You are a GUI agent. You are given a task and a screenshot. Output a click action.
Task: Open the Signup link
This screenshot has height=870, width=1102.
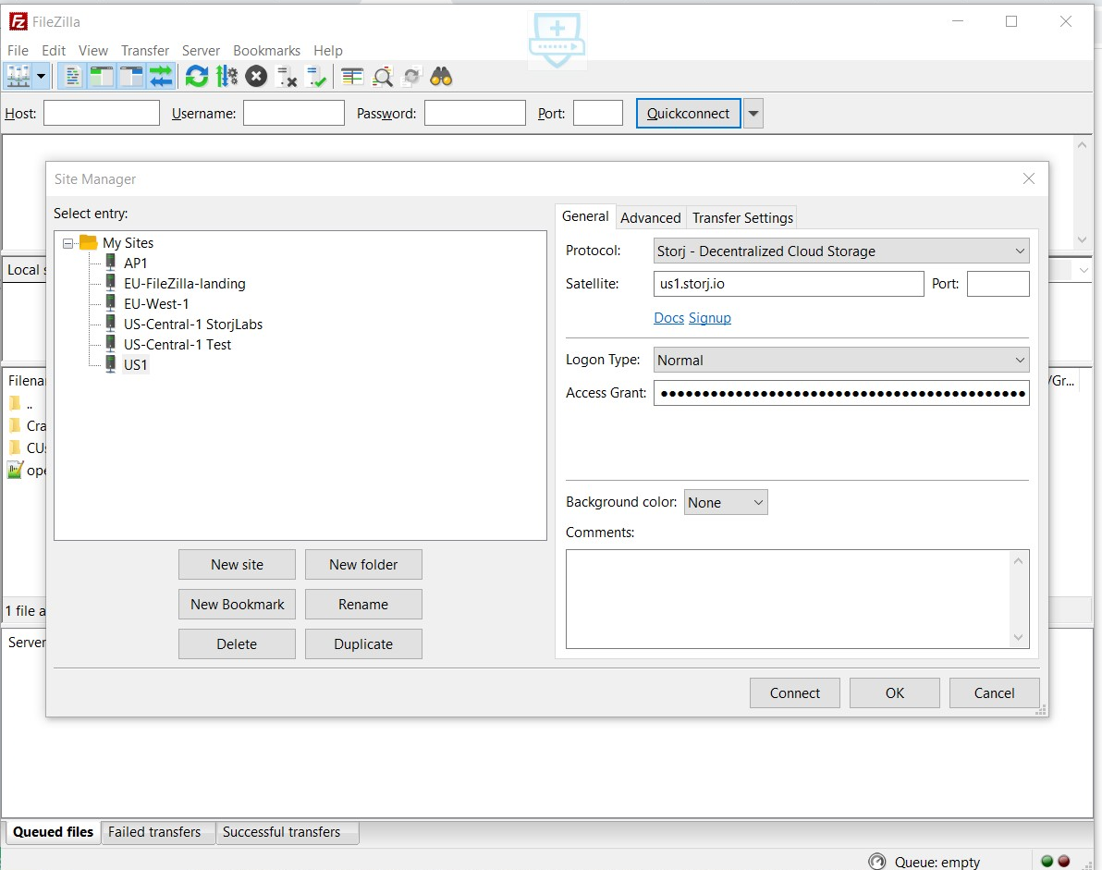[x=710, y=318]
